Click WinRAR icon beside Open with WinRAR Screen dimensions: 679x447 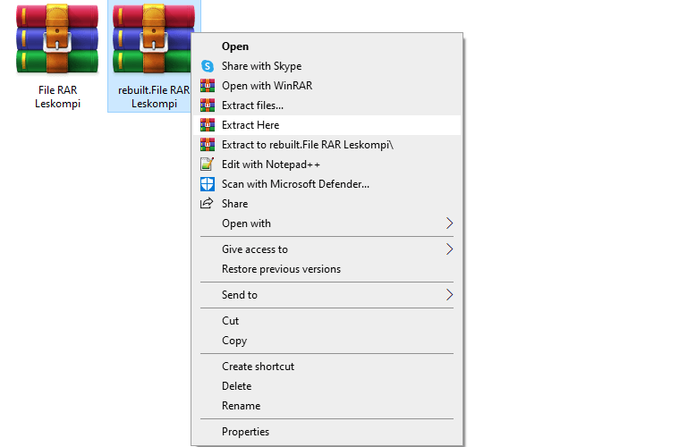tap(208, 86)
